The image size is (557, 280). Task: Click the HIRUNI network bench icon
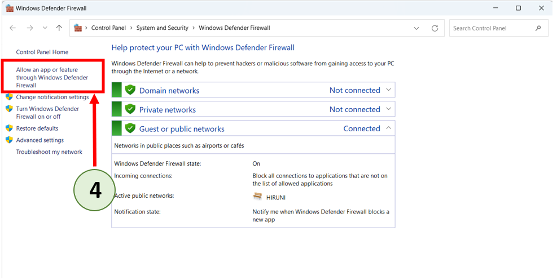(258, 197)
